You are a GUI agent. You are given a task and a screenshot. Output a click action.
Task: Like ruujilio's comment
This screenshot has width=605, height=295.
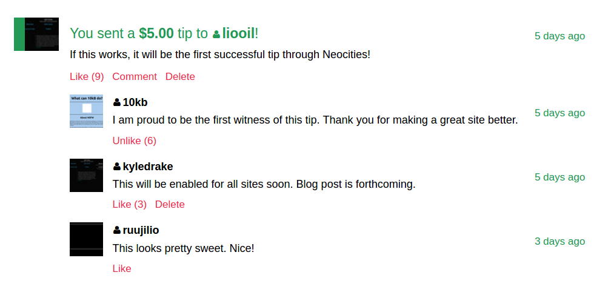(122, 268)
